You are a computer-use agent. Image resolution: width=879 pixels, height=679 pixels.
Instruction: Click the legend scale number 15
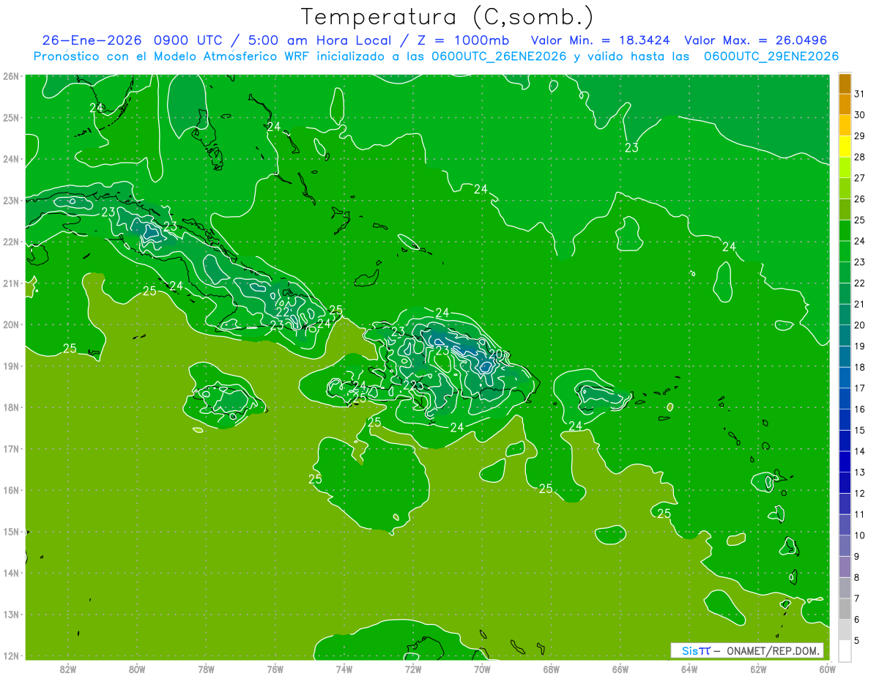pos(860,430)
